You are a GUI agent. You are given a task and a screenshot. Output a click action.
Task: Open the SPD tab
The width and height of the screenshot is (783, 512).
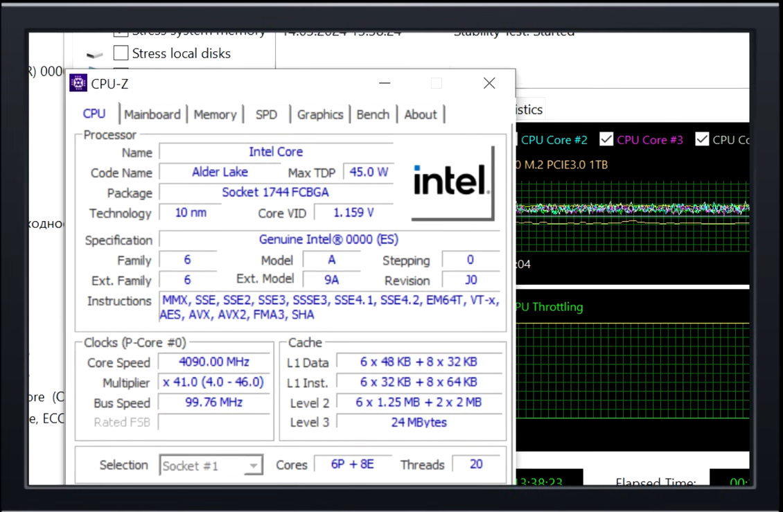coord(266,114)
